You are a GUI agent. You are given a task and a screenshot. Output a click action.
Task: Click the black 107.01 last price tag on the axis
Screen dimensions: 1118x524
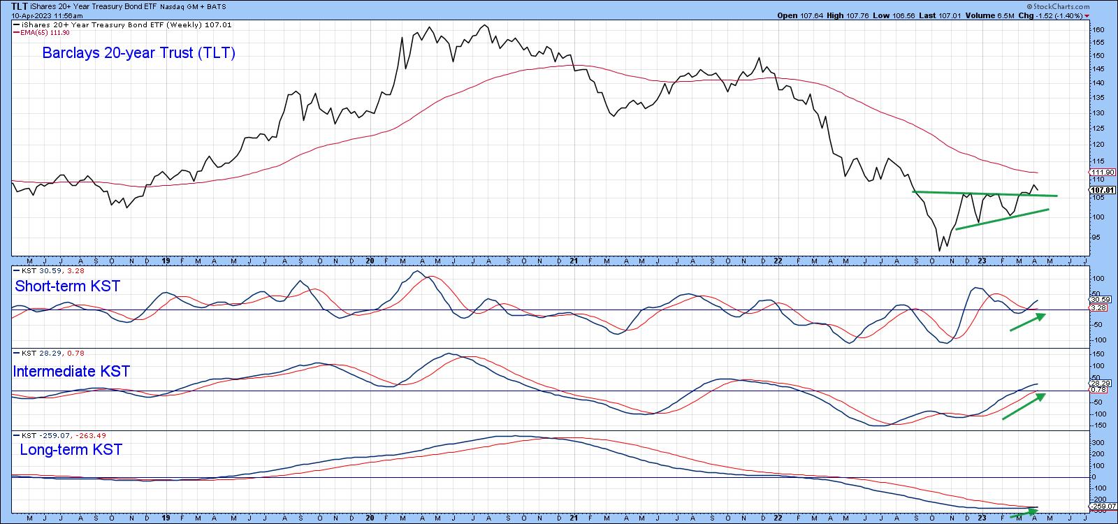click(1102, 189)
